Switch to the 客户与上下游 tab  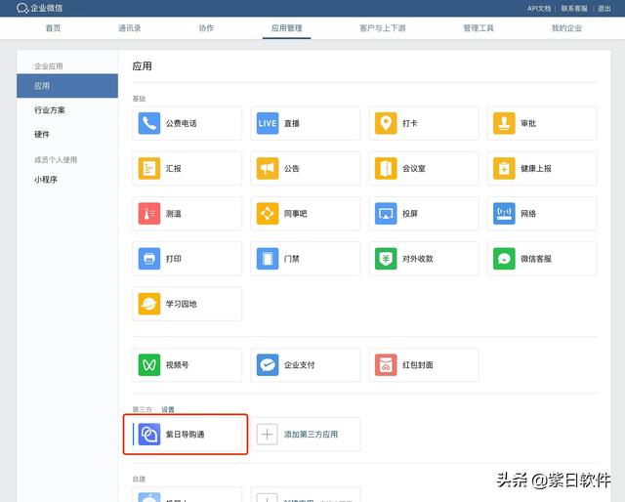point(383,28)
